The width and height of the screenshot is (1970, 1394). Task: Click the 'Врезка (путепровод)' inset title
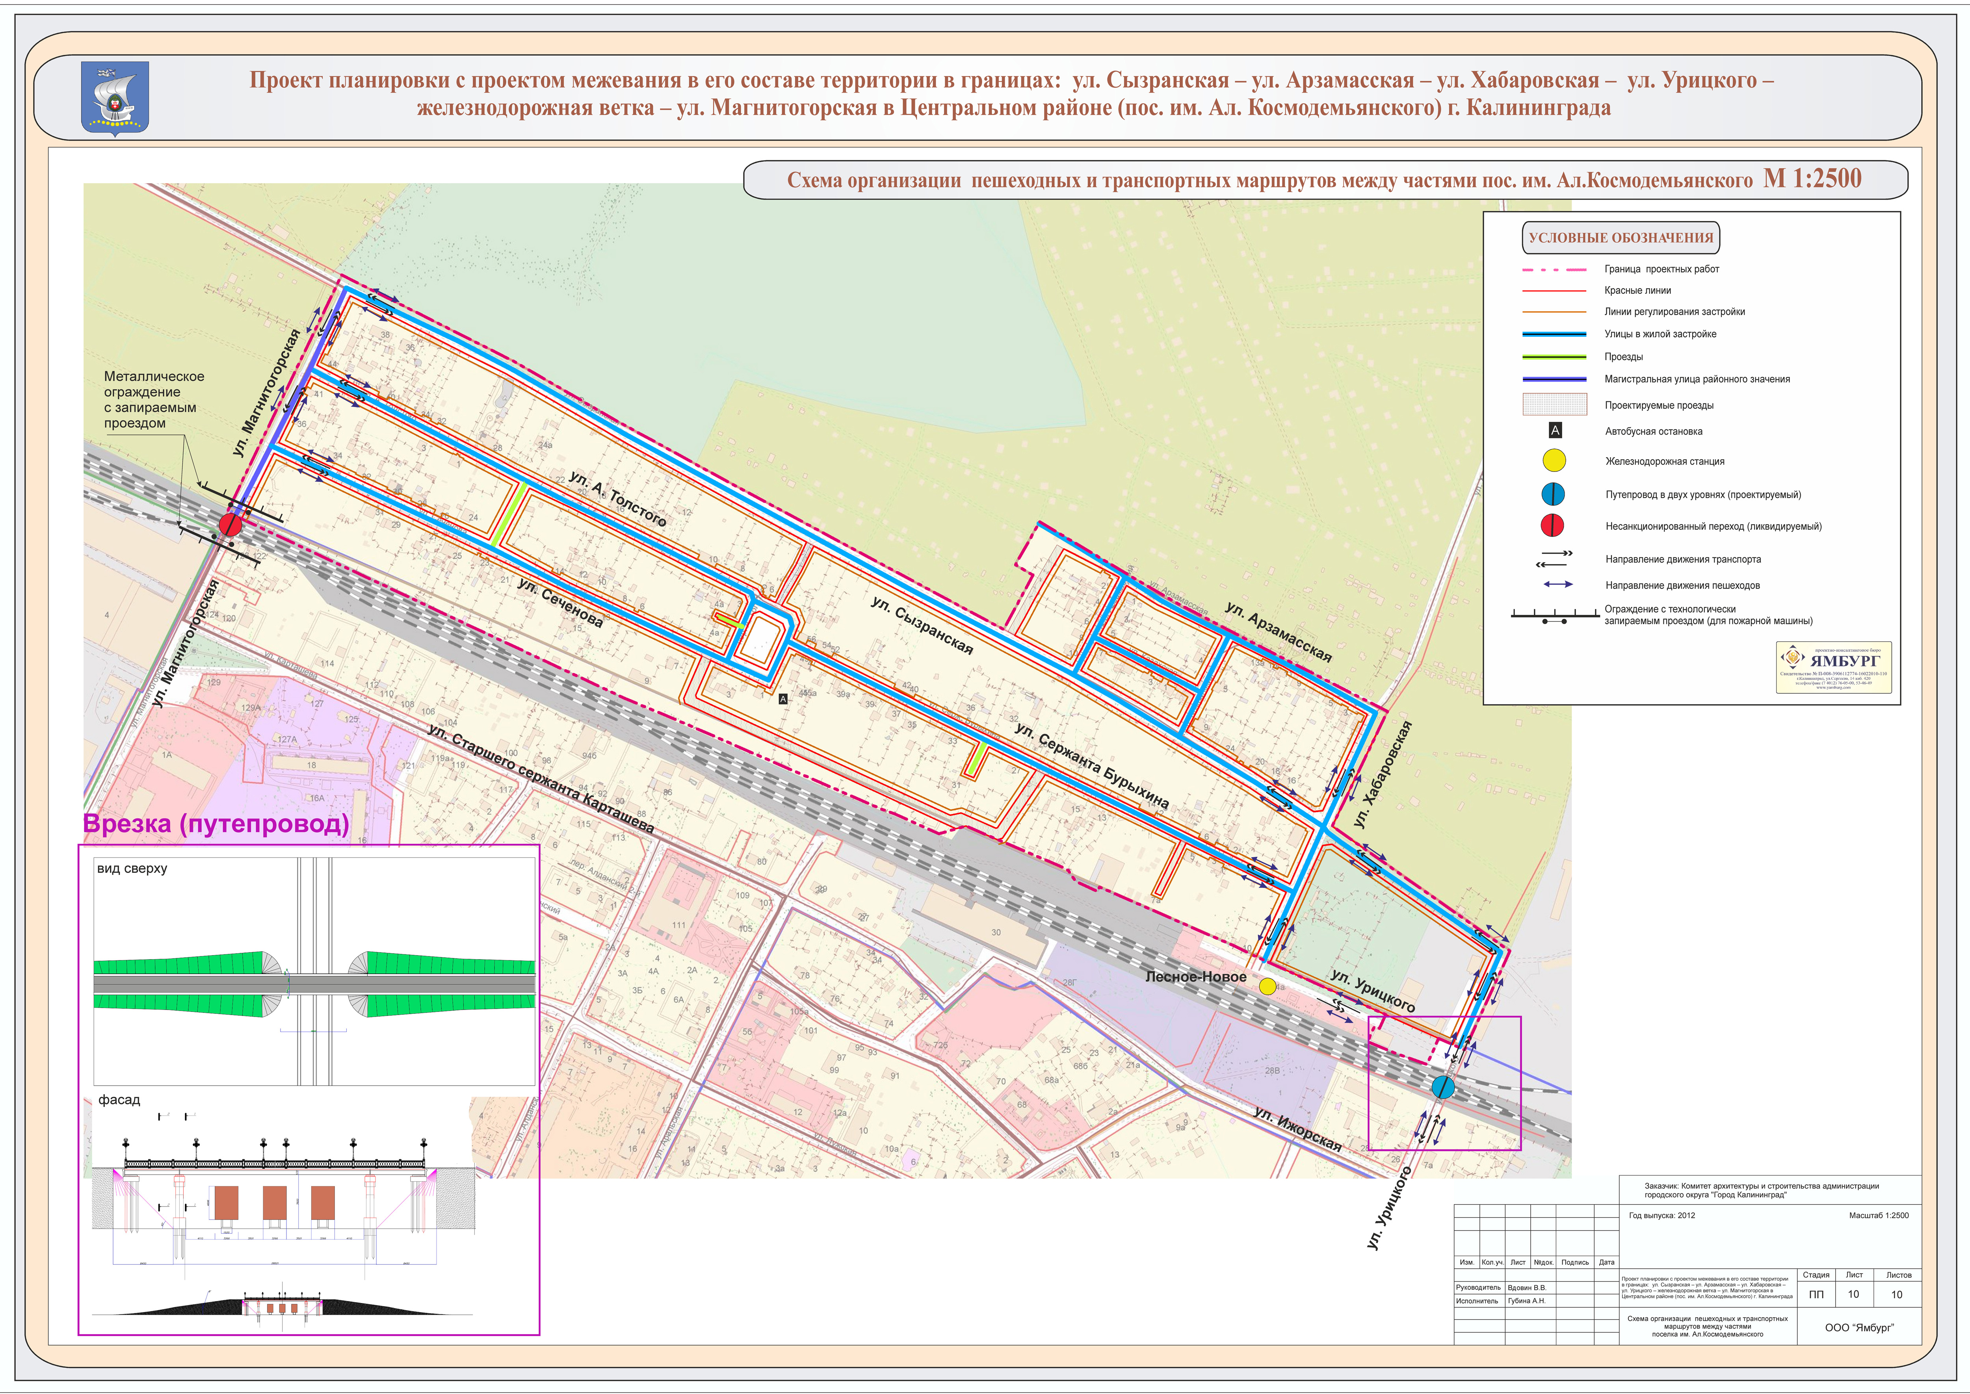tap(216, 824)
